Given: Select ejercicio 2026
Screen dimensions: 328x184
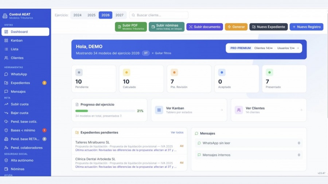Looking at the screenshot, I should pos(105,15).
